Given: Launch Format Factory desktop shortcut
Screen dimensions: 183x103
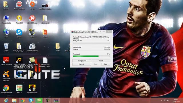Looking at the screenshot, I should tap(32, 47).
